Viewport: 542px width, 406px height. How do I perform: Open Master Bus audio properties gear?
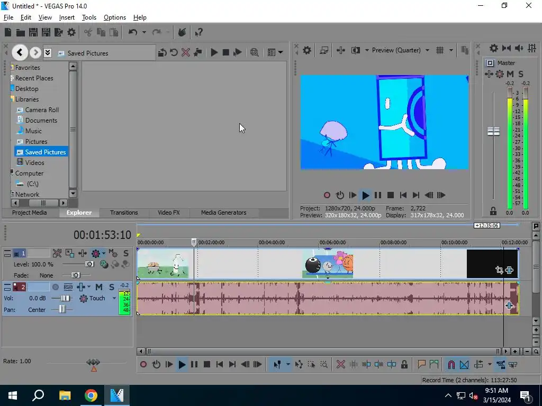tap(494, 48)
